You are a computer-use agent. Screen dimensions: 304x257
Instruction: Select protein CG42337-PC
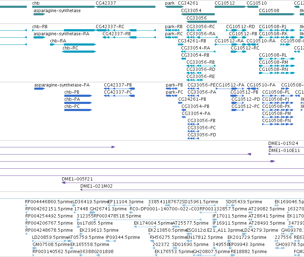click(118, 92)
